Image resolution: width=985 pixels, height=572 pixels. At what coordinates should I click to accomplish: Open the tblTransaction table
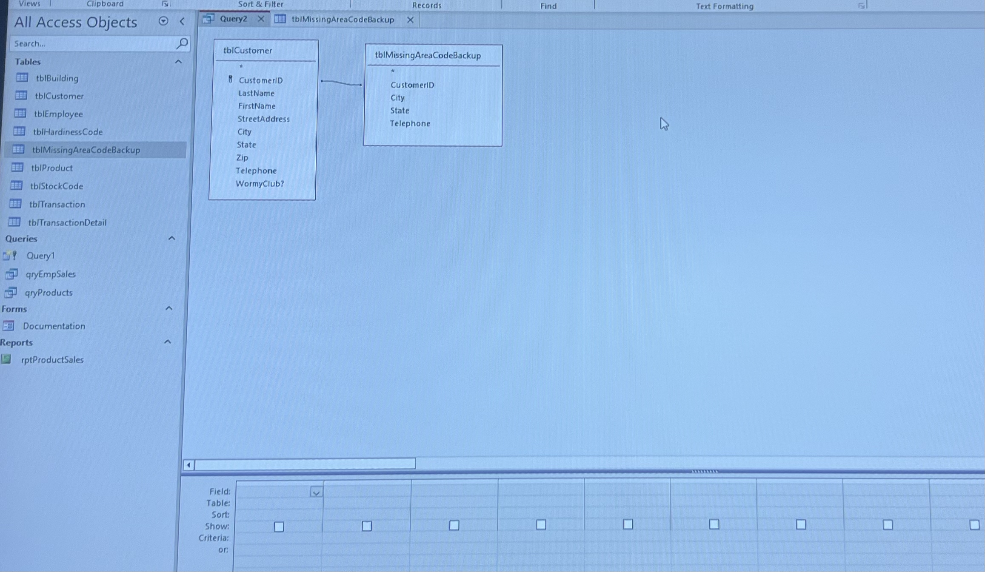57,204
